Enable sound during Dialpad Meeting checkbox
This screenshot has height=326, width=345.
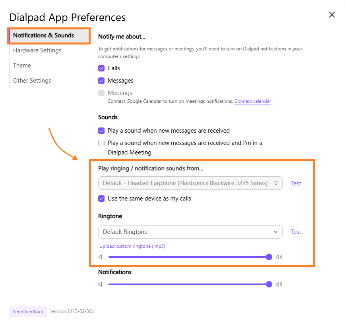pos(101,143)
